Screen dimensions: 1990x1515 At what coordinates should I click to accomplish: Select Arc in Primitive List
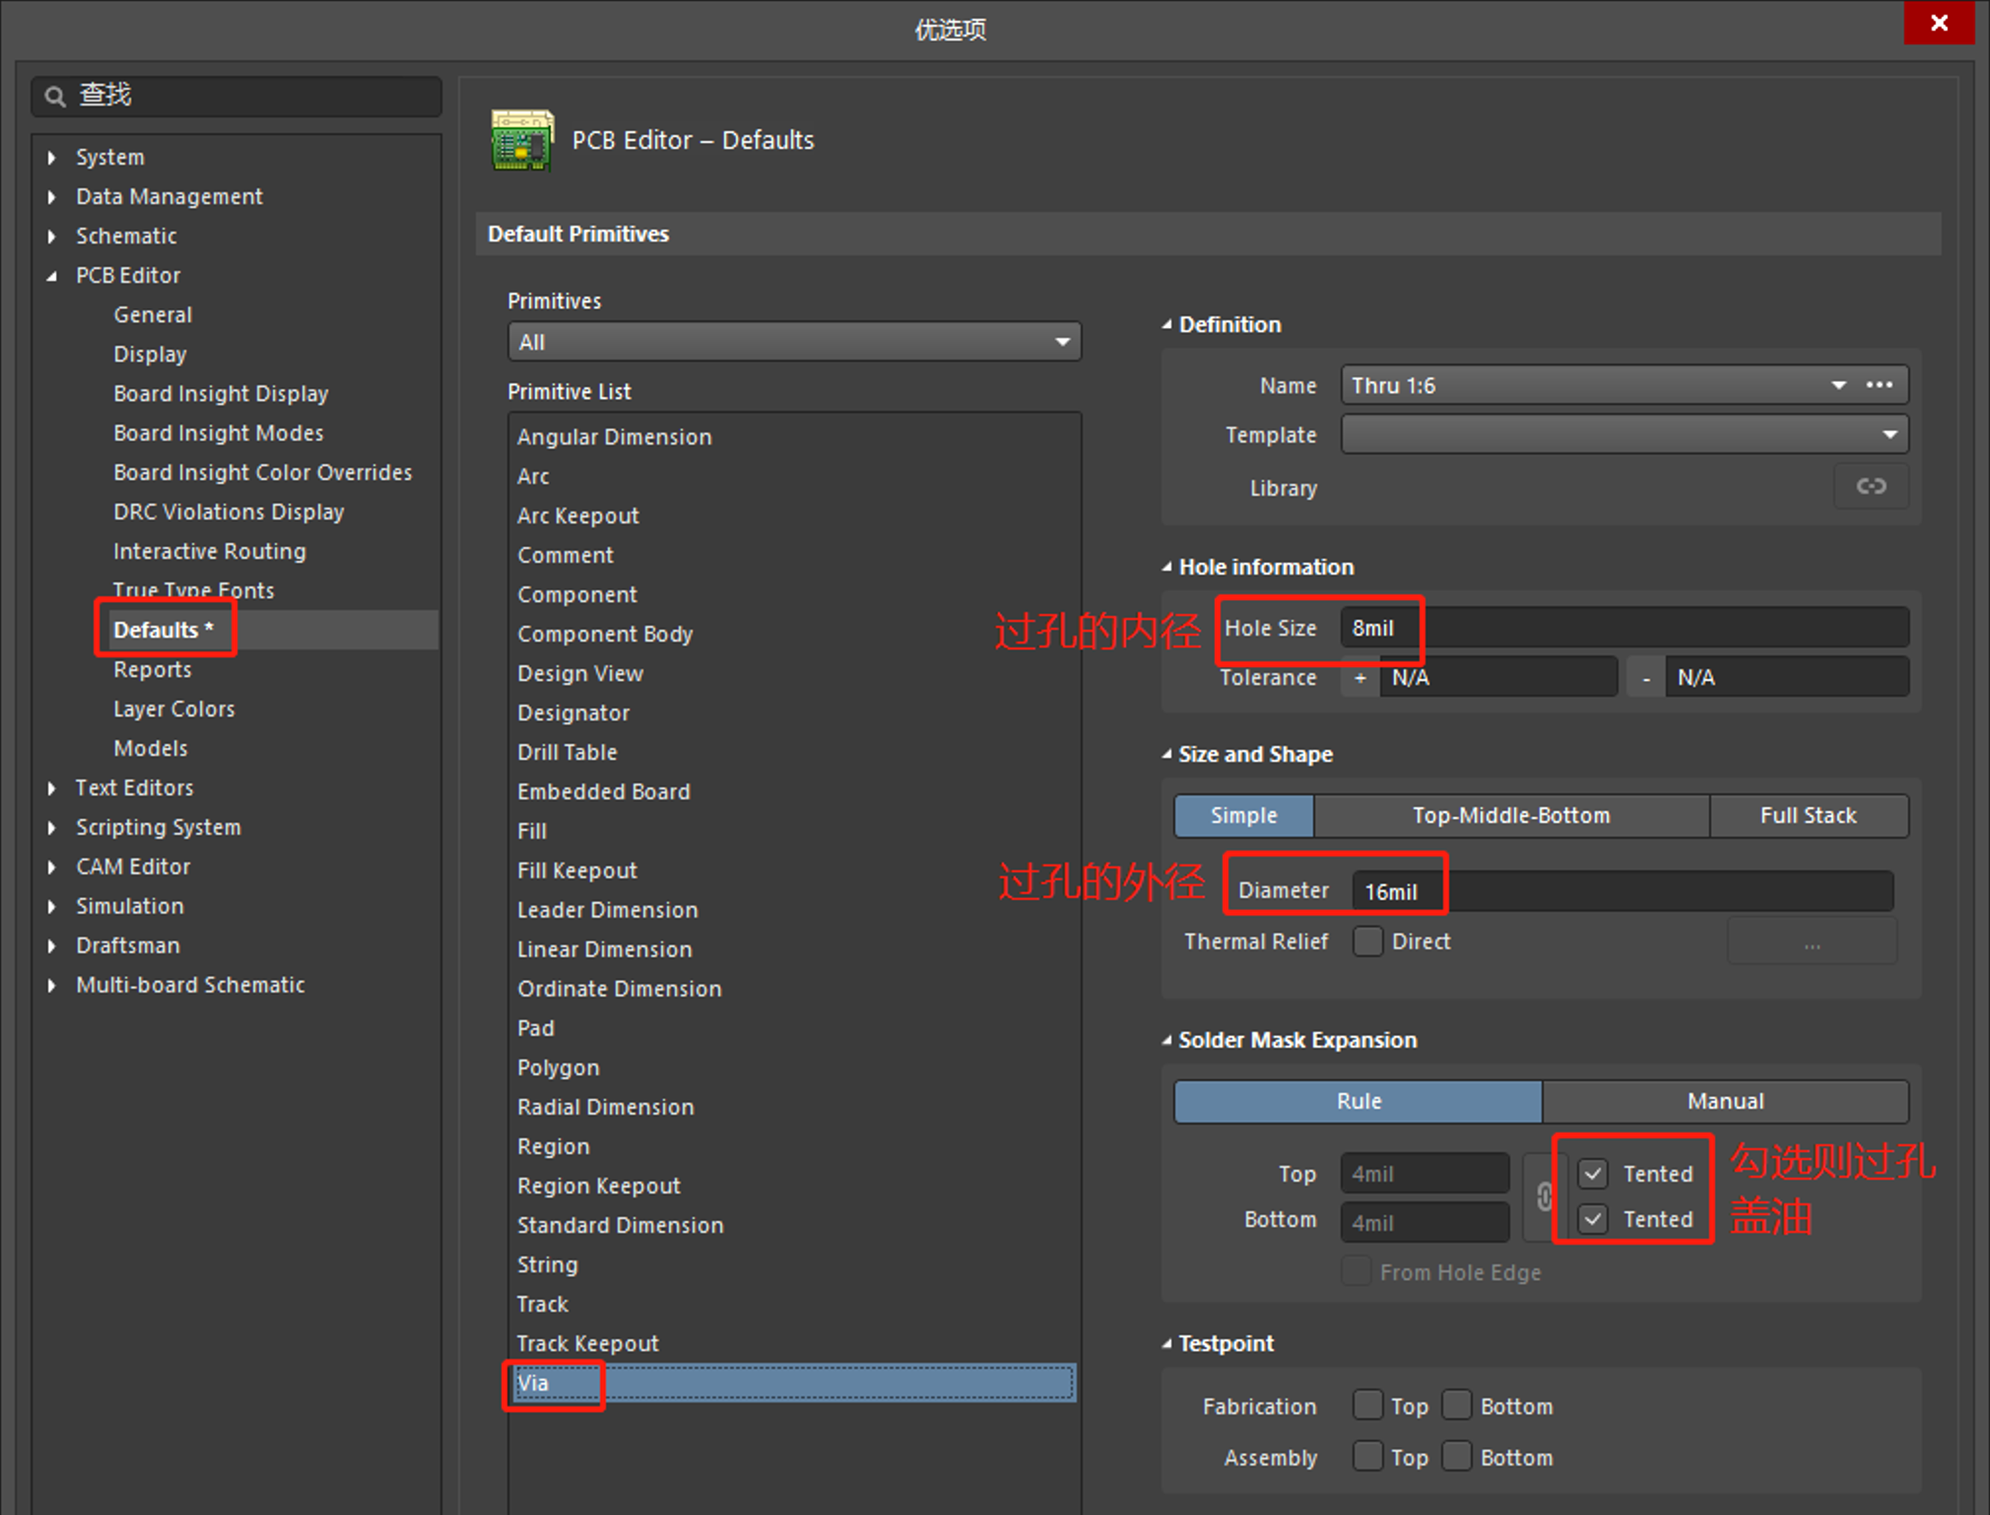[x=533, y=476]
